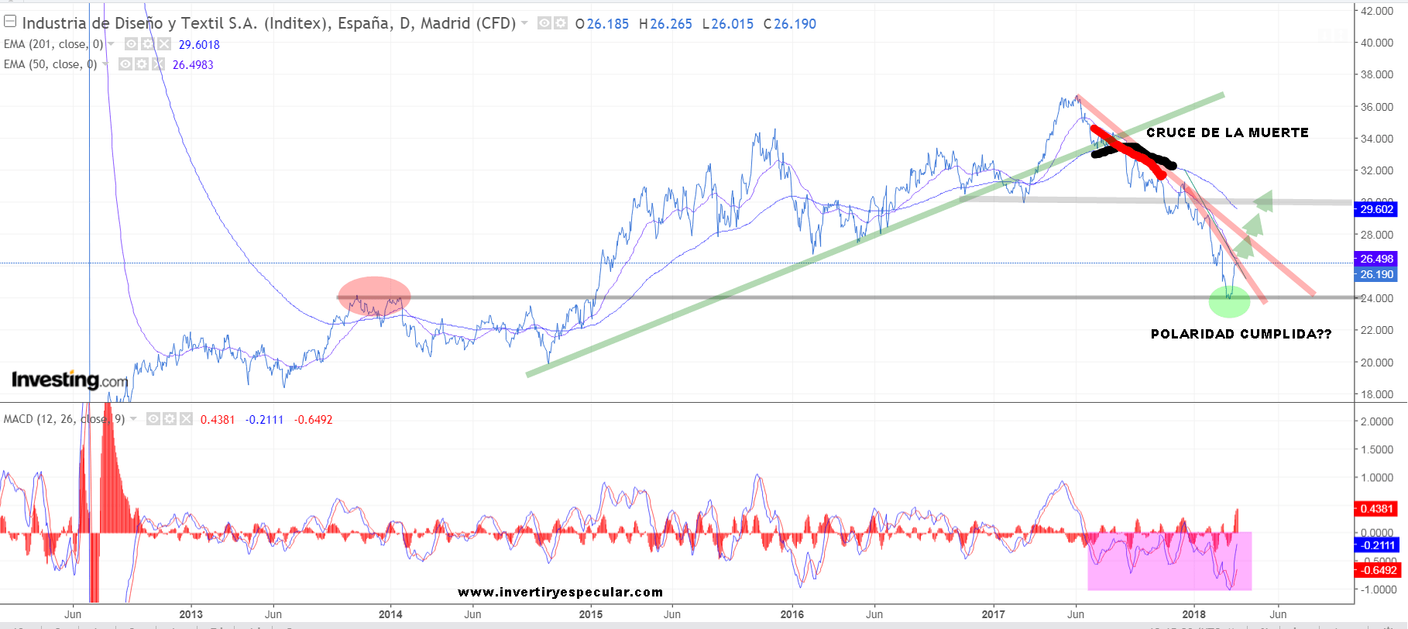Click the Investing.com logo
1408x629 pixels.
(70, 380)
